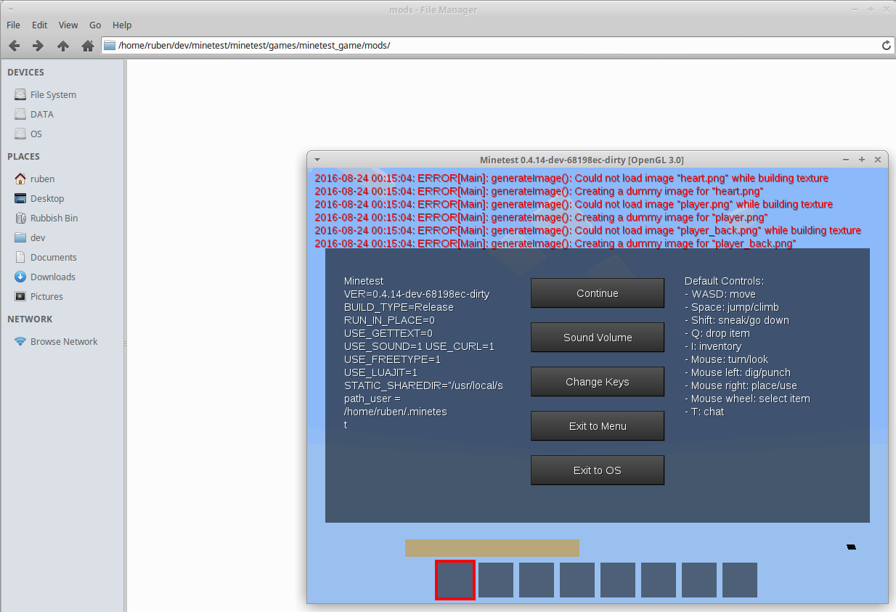Click the Change Keys button
Image resolution: width=896 pixels, height=612 pixels.
[x=597, y=382]
